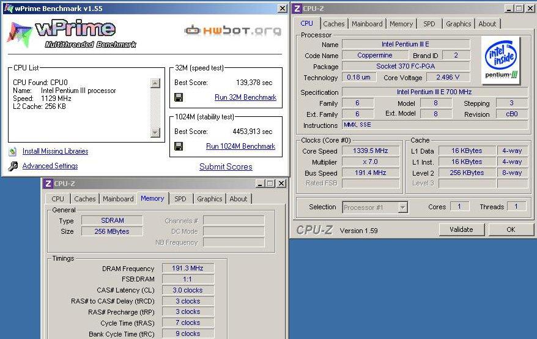Switch to Caches tab in CPU-Z processor window
The image size is (537, 339).
pos(333,24)
